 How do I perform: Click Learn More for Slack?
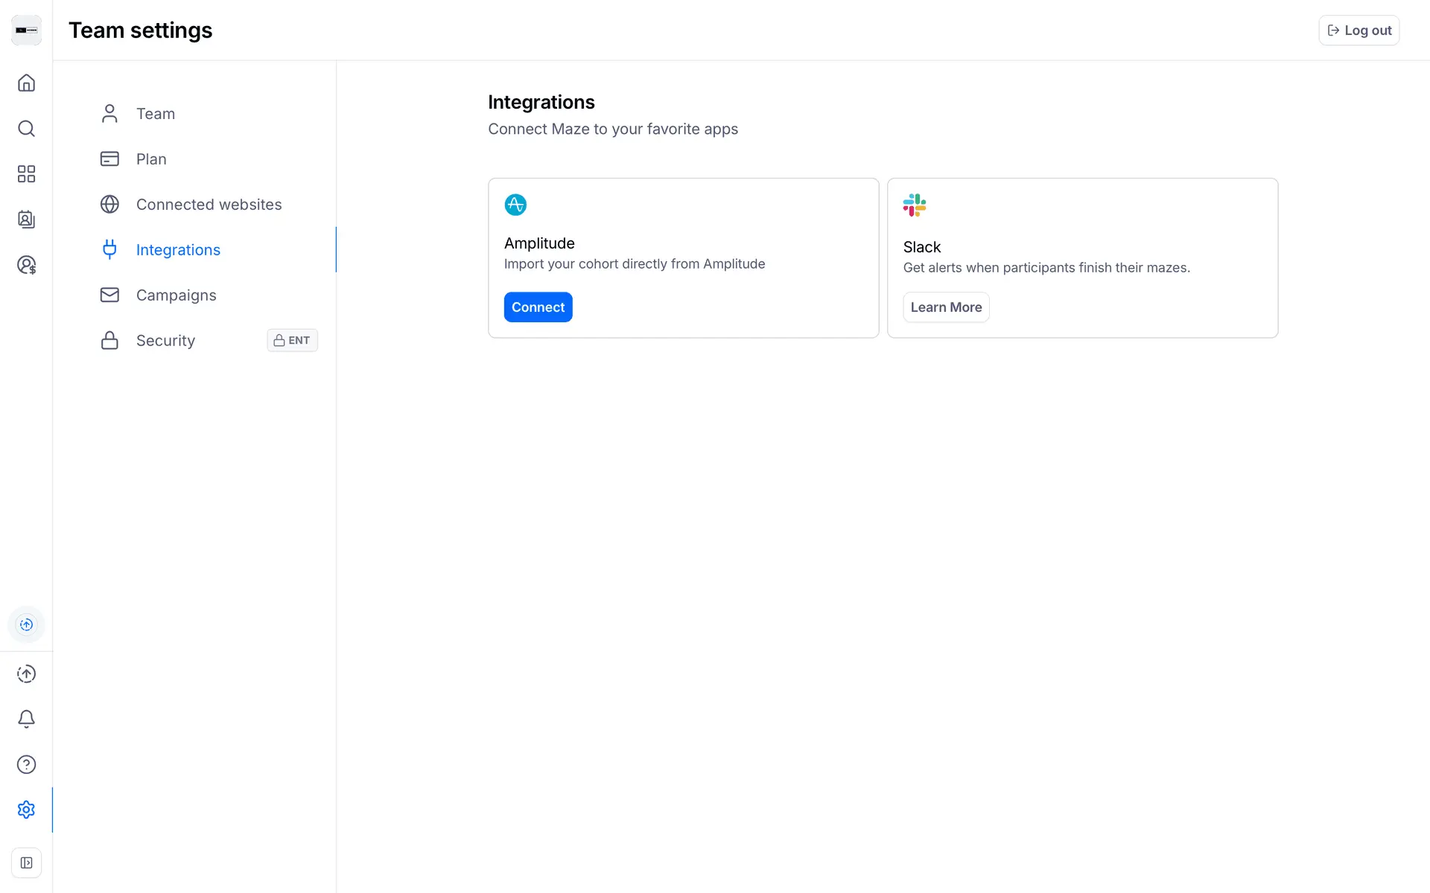pyautogui.click(x=946, y=307)
